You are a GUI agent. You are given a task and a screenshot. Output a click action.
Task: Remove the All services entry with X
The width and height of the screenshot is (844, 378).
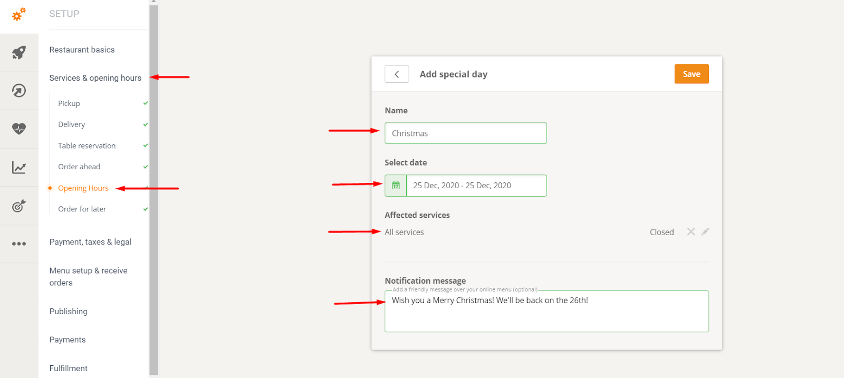coord(691,231)
